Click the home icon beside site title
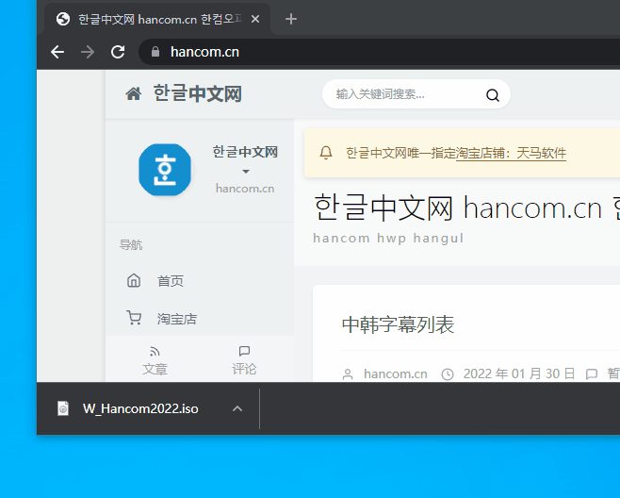 (x=133, y=94)
